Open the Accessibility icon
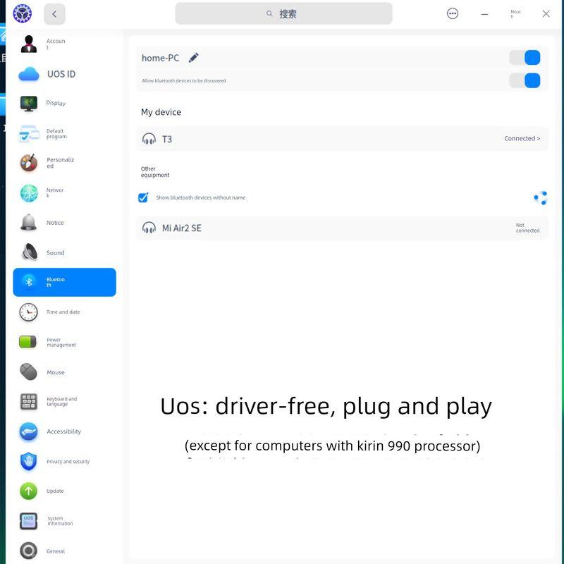Screen dimensions: 564x564 pos(29,431)
